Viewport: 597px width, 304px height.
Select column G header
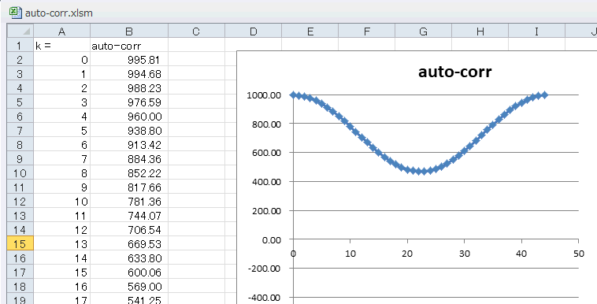coord(424,31)
